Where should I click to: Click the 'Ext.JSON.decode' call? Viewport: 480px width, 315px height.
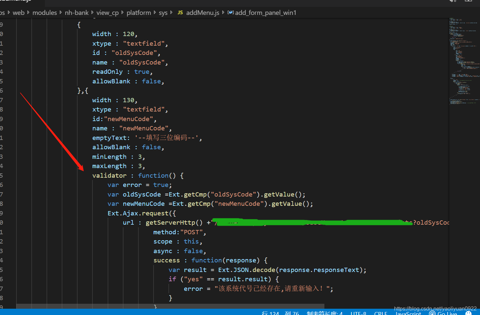click(x=246, y=270)
